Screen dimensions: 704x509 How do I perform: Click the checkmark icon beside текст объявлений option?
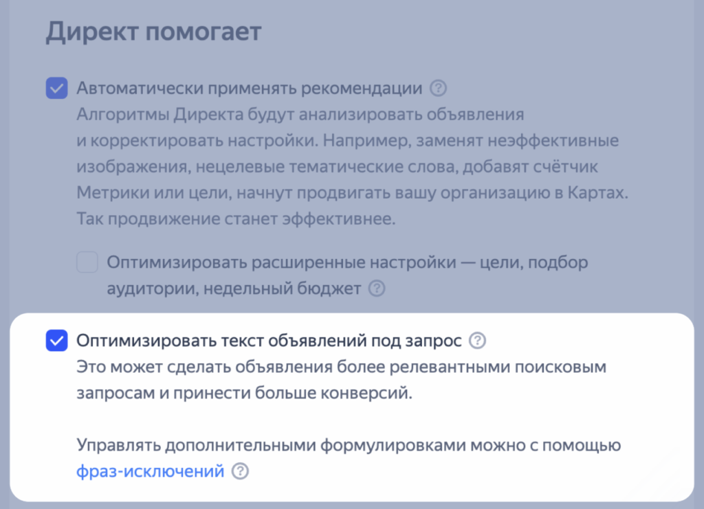[57, 340]
